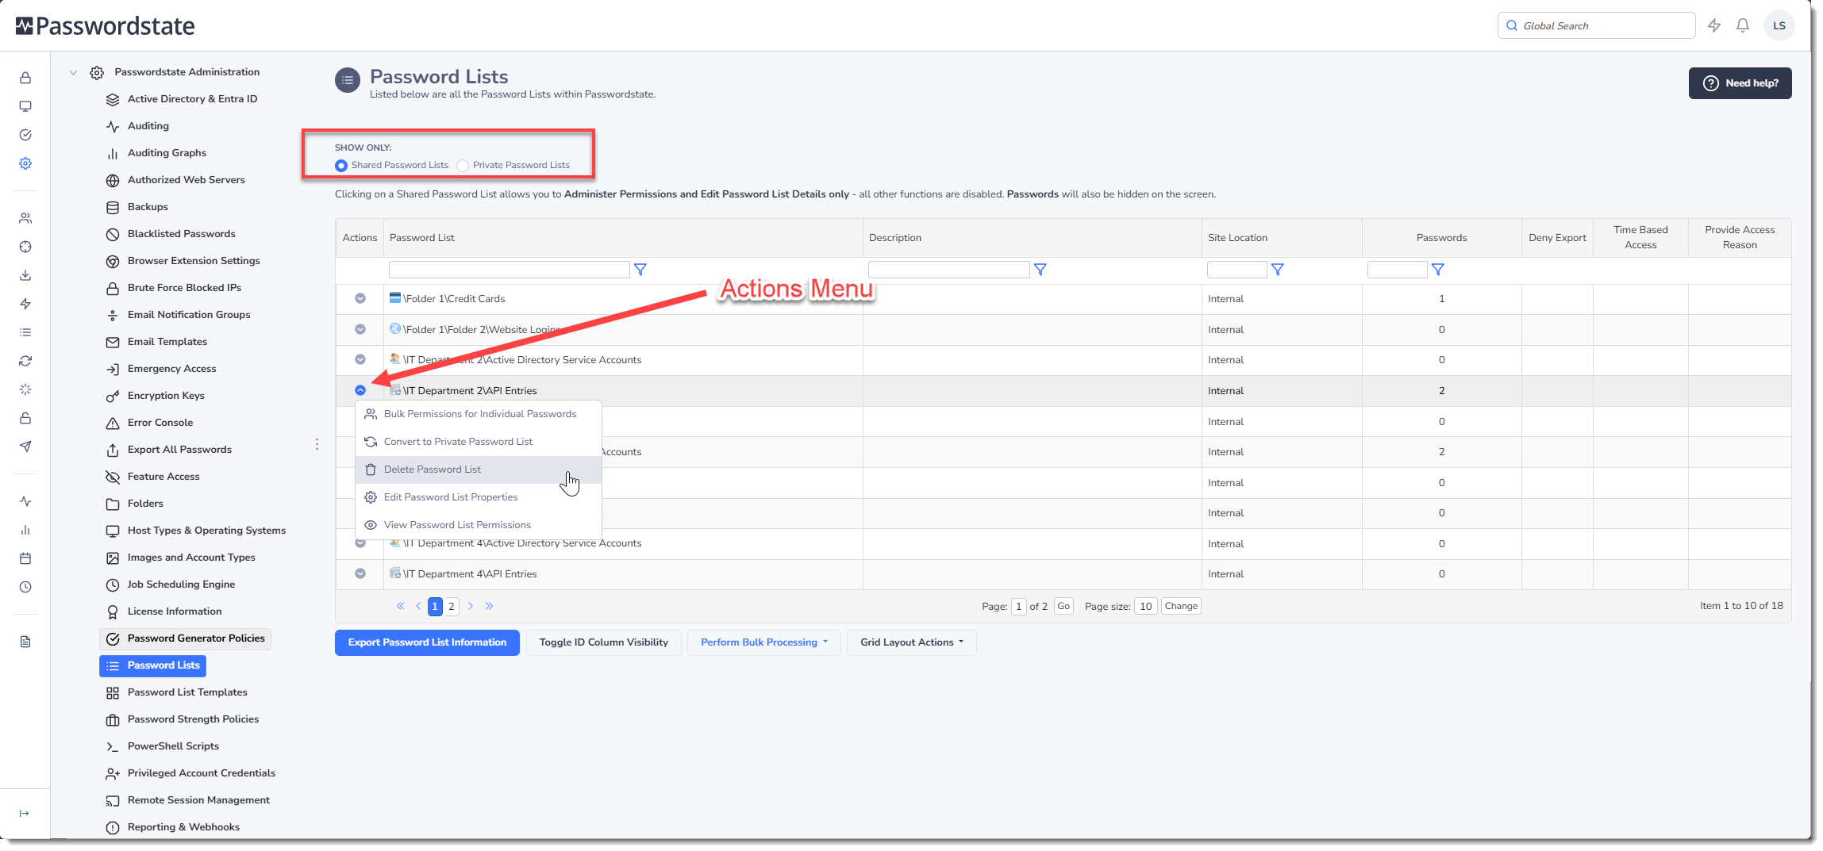
Task: Click the Passwordstate logo
Action: [105, 26]
